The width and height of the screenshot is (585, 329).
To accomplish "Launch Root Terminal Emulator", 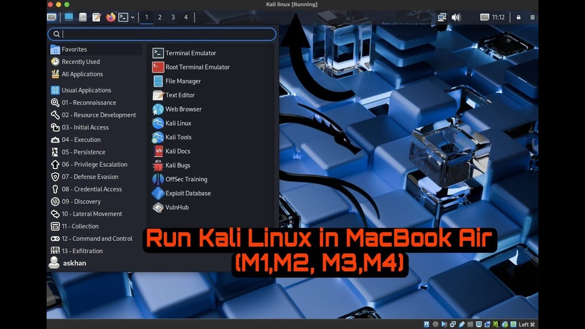I will point(191,67).
